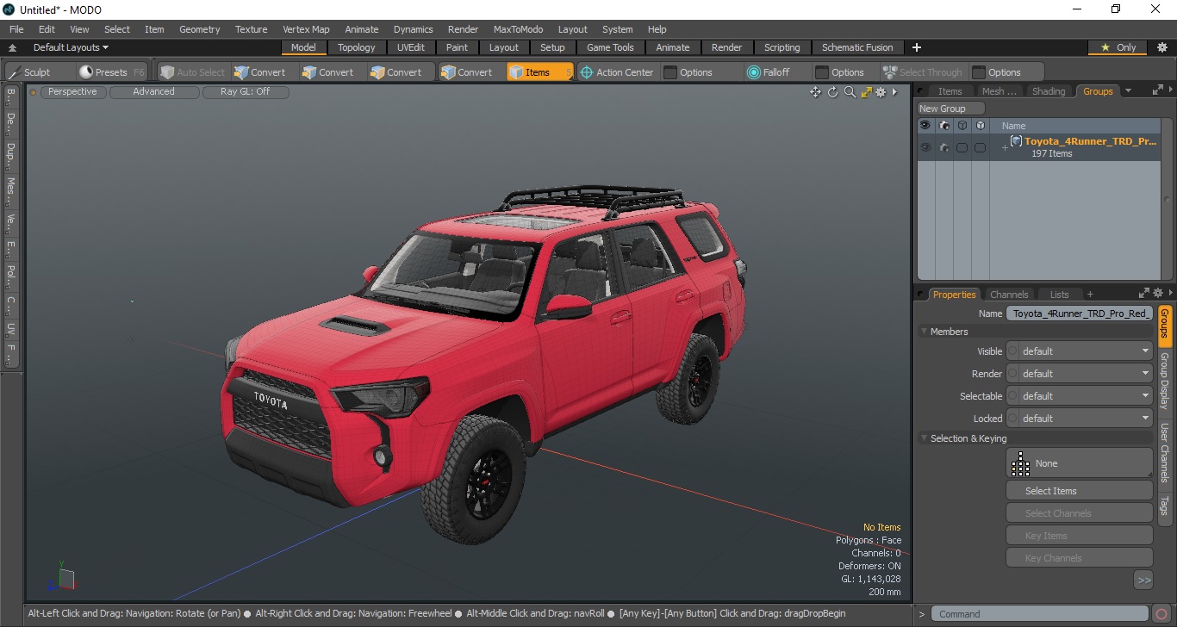
Task: Click the None selection set icon button
Action: pos(1080,463)
